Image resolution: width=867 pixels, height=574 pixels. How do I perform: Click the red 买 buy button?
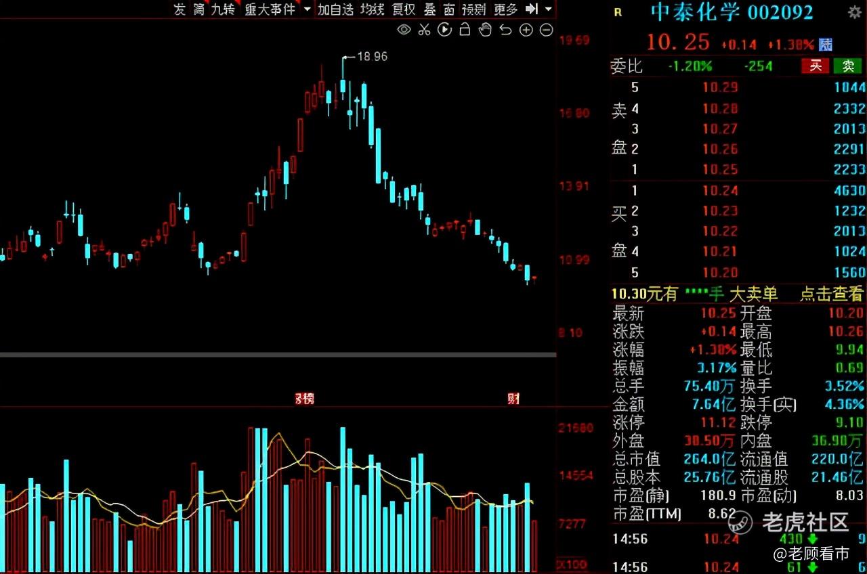pyautogui.click(x=815, y=66)
